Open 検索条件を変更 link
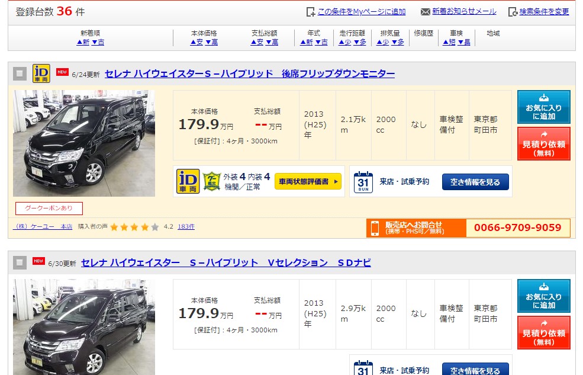Viewport: 583px width, 375px height. click(x=544, y=11)
